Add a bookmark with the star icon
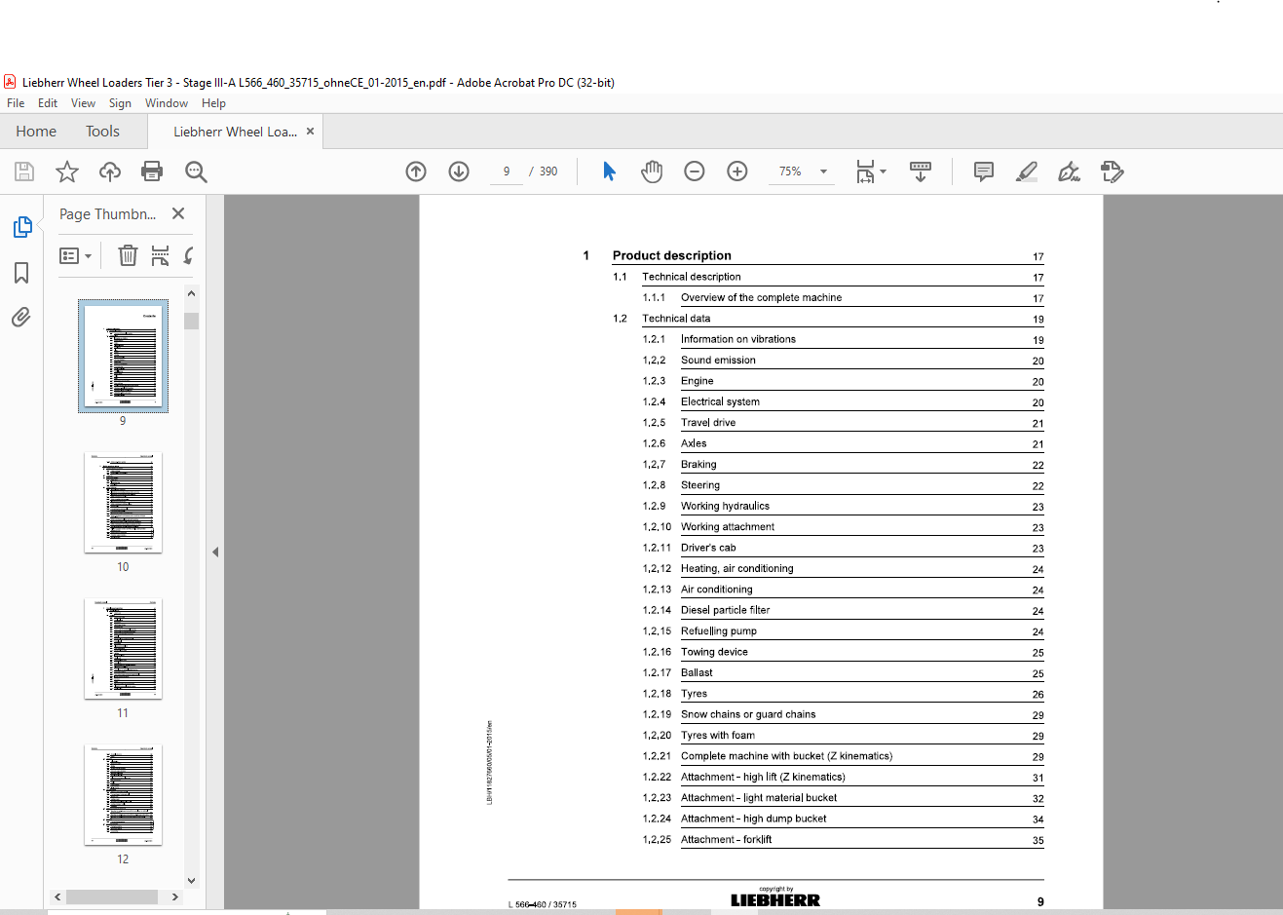 (x=67, y=172)
